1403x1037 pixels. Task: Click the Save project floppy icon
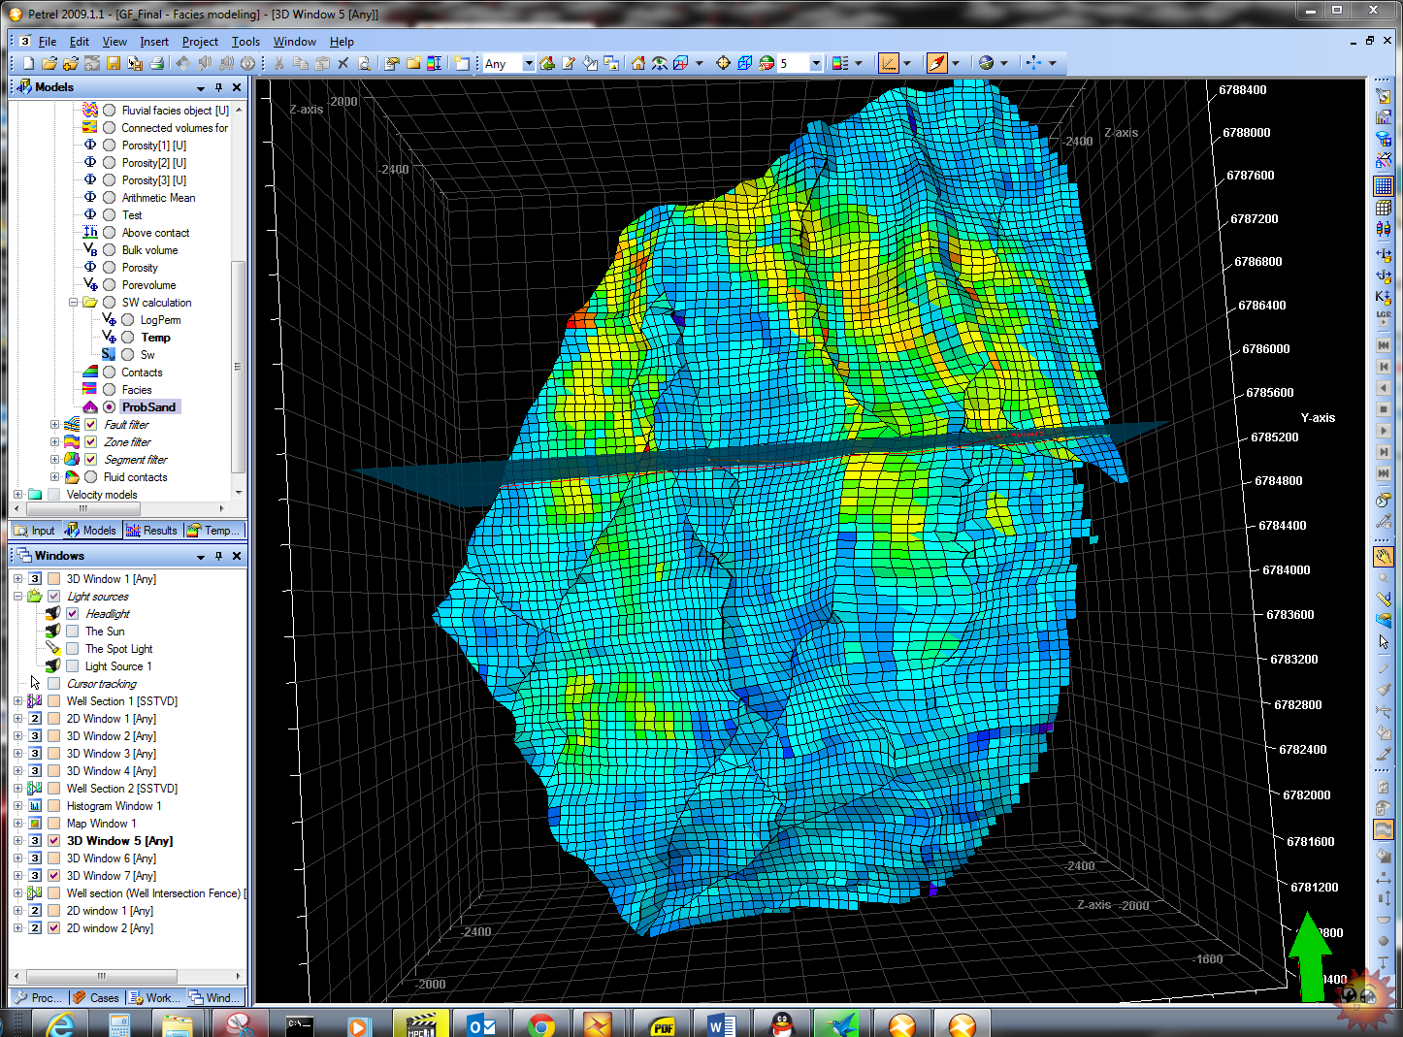[x=114, y=63]
